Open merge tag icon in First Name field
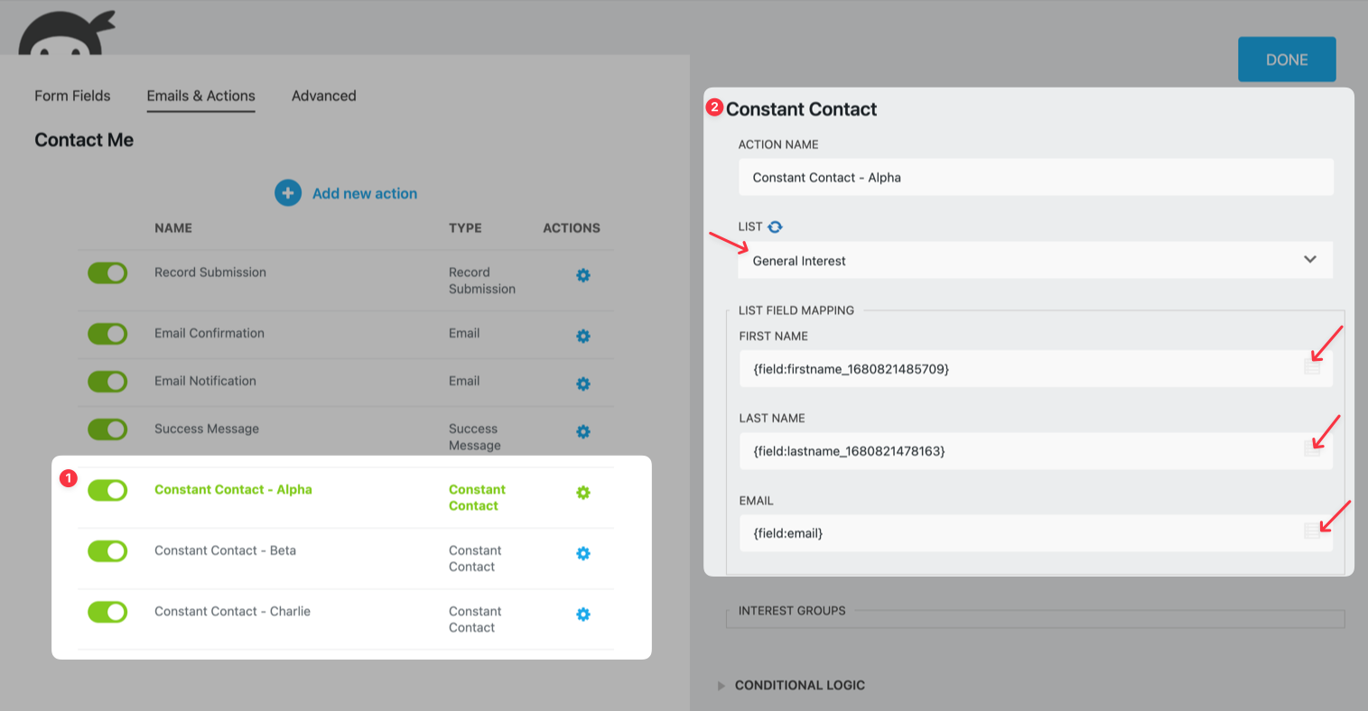 click(1312, 367)
